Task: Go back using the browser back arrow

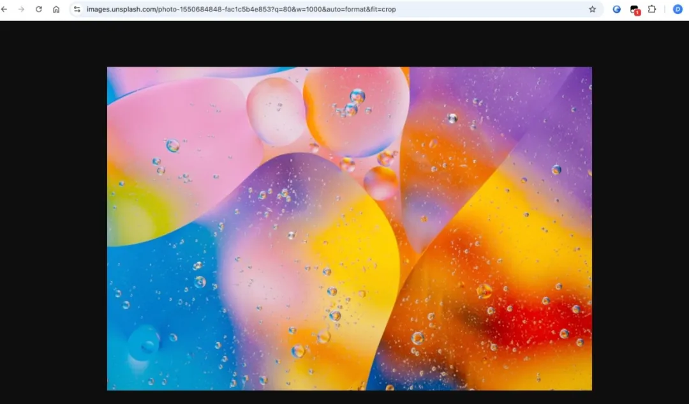Action: pos(4,10)
